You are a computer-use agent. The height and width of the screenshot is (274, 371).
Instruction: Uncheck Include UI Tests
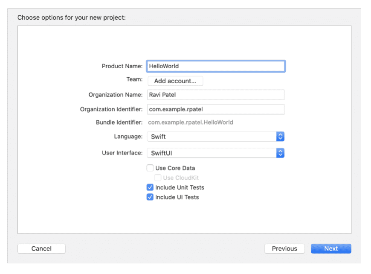[150, 197]
